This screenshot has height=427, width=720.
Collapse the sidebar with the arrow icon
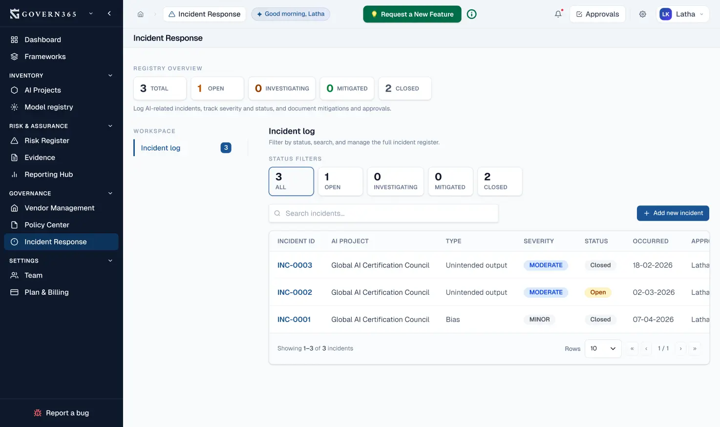109,14
